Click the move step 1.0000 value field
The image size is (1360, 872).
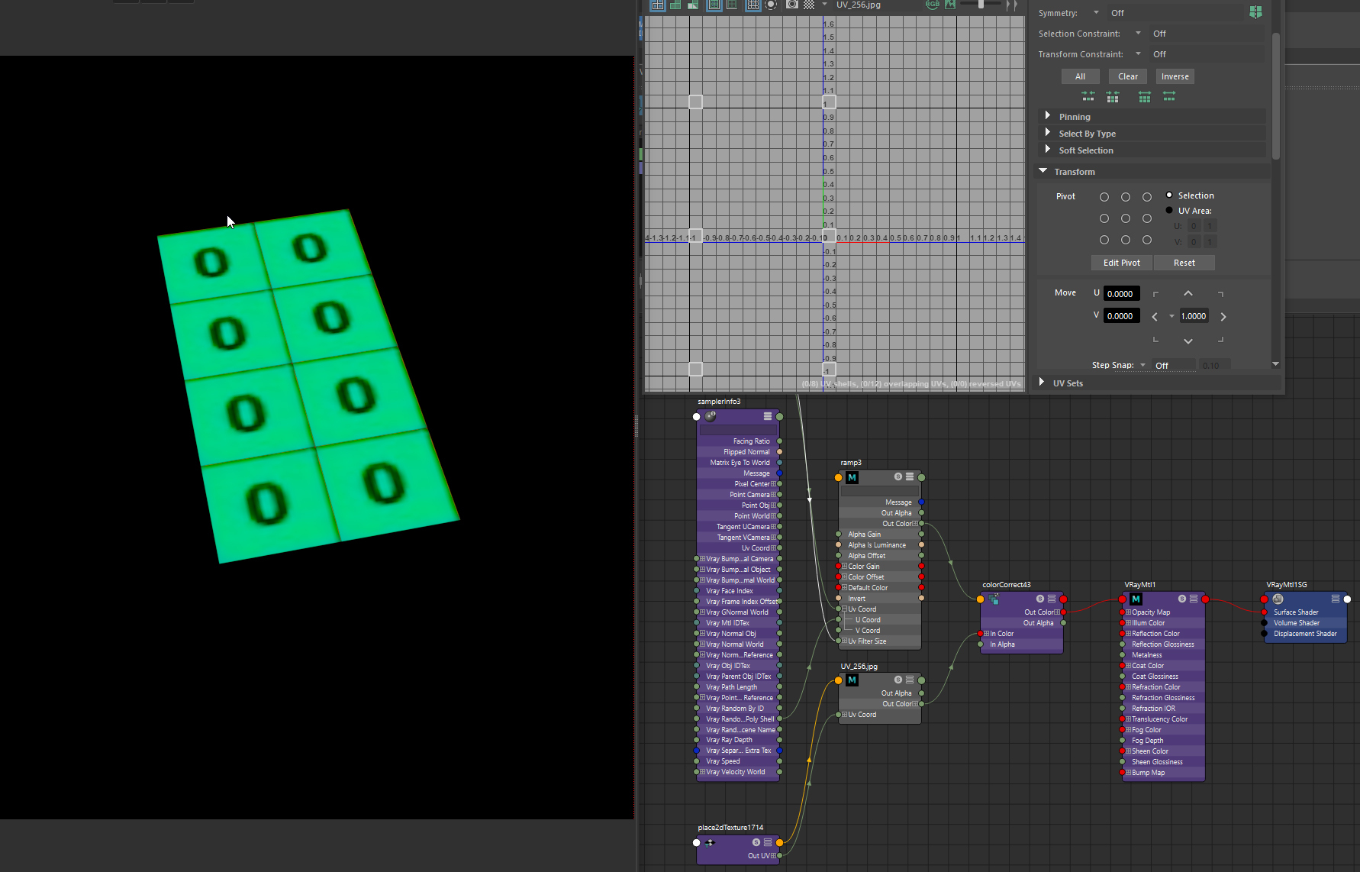(x=1194, y=316)
